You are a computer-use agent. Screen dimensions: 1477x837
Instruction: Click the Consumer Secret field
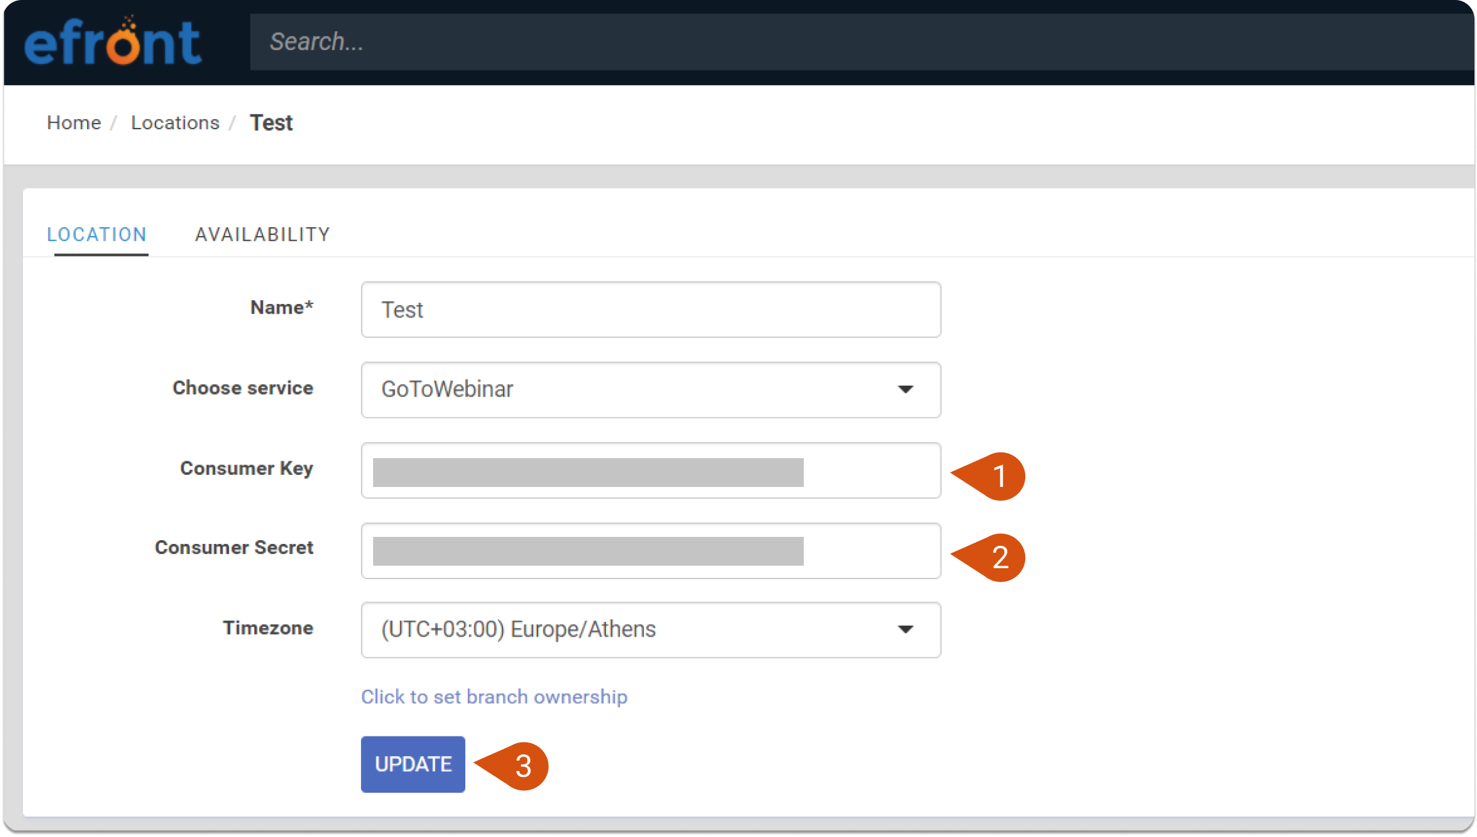pos(651,551)
